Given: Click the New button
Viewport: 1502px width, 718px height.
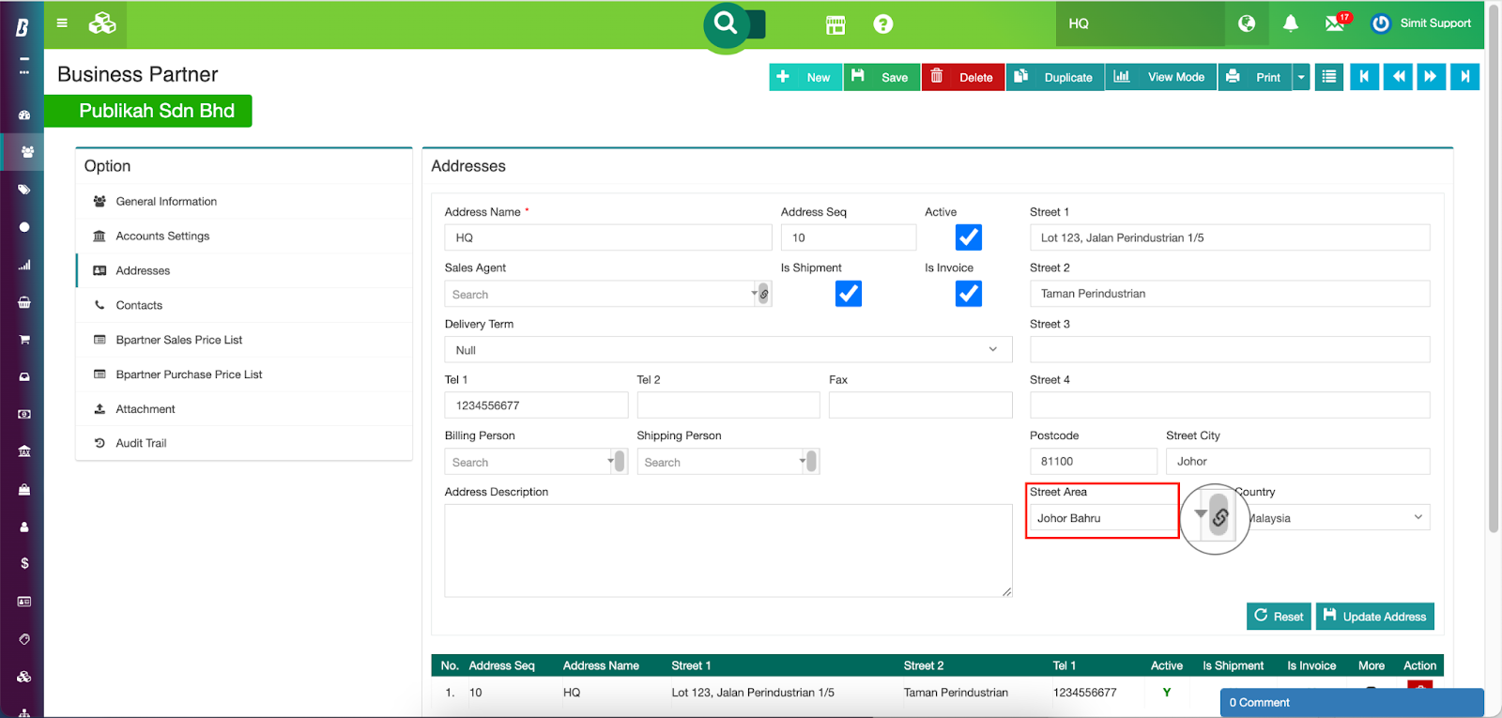Looking at the screenshot, I should 805,77.
